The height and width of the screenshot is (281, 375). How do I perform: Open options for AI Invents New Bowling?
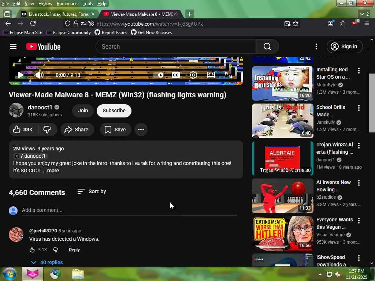click(359, 183)
